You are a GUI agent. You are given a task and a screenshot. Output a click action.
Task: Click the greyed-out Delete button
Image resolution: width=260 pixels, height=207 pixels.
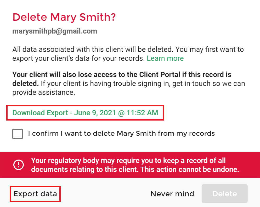coord(224,194)
